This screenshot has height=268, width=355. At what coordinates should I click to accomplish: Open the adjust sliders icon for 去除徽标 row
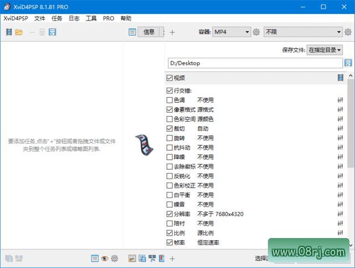click(340, 166)
